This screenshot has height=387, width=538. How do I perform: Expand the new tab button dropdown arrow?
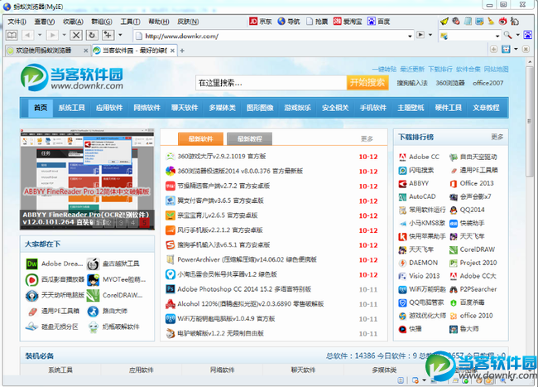[120, 35]
